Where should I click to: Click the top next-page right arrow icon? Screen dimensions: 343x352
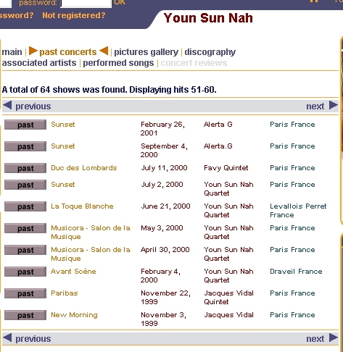[334, 106]
